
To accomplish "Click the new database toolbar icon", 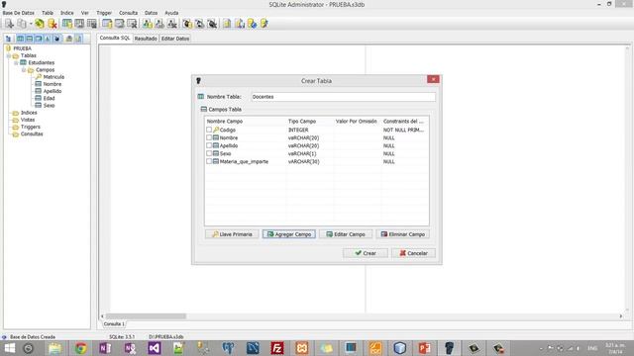I will (9, 24).
